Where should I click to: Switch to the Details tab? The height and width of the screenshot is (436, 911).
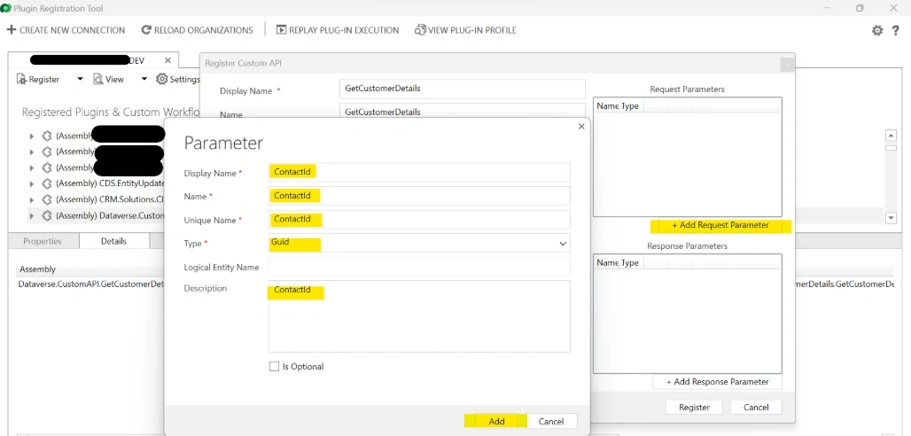coord(113,241)
